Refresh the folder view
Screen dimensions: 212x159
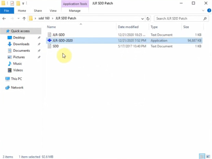[x=148, y=19]
